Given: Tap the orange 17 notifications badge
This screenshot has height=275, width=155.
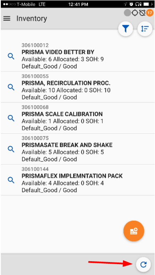Looking at the screenshot, I should pyautogui.click(x=150, y=13).
